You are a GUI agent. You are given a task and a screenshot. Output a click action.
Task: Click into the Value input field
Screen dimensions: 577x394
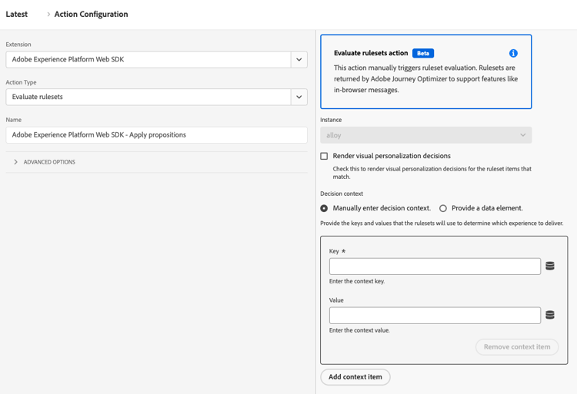pos(435,315)
